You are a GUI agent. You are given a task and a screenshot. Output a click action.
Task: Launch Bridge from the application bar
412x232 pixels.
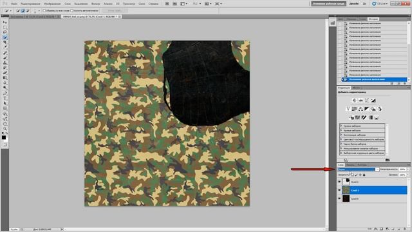[167, 4]
